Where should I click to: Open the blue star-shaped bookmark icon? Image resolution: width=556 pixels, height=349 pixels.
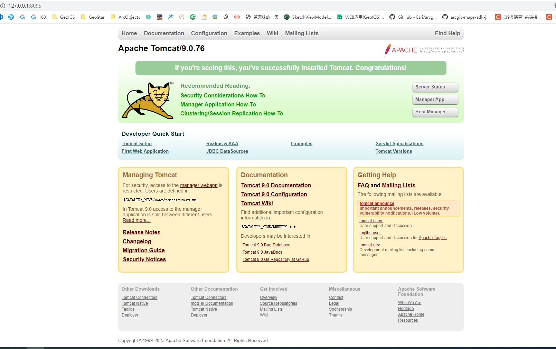(x=171, y=17)
